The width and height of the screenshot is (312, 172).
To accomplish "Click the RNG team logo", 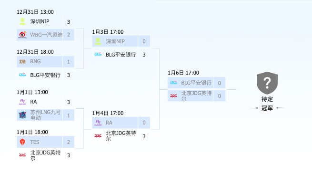I will tap(22, 62).
